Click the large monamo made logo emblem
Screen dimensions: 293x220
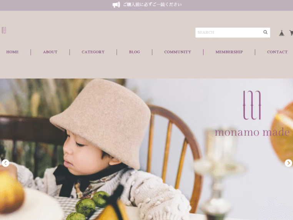click(252, 105)
